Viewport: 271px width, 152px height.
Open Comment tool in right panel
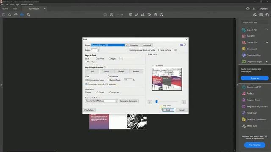[x=252, y=49]
